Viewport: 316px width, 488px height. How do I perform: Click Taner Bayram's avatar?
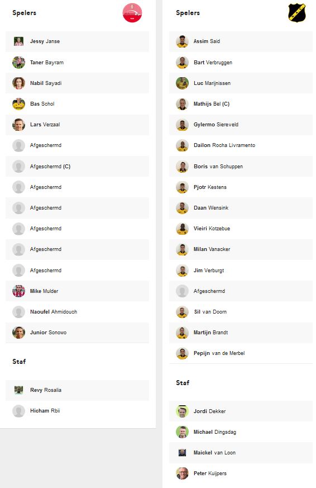pos(18,63)
